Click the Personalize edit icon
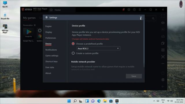This screenshot has height=104, width=185. [x=35, y=25]
